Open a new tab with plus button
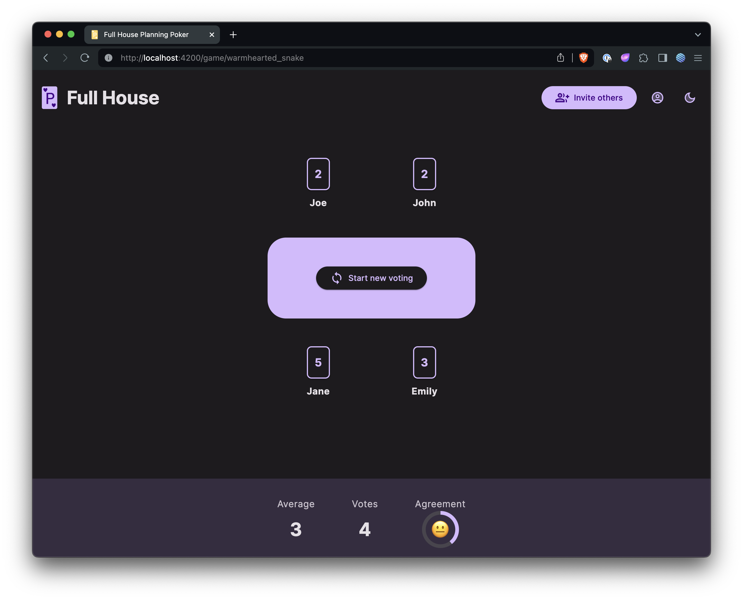 coord(233,35)
